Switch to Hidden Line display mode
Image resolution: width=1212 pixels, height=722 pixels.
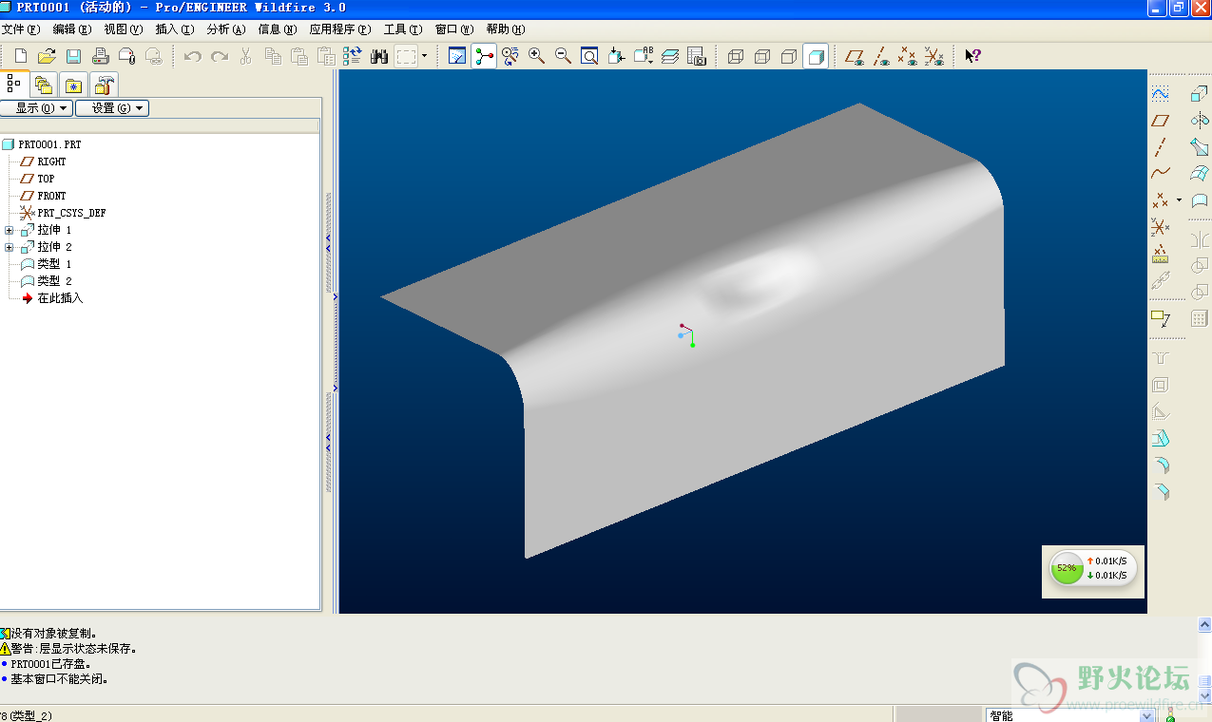pyautogui.click(x=762, y=56)
